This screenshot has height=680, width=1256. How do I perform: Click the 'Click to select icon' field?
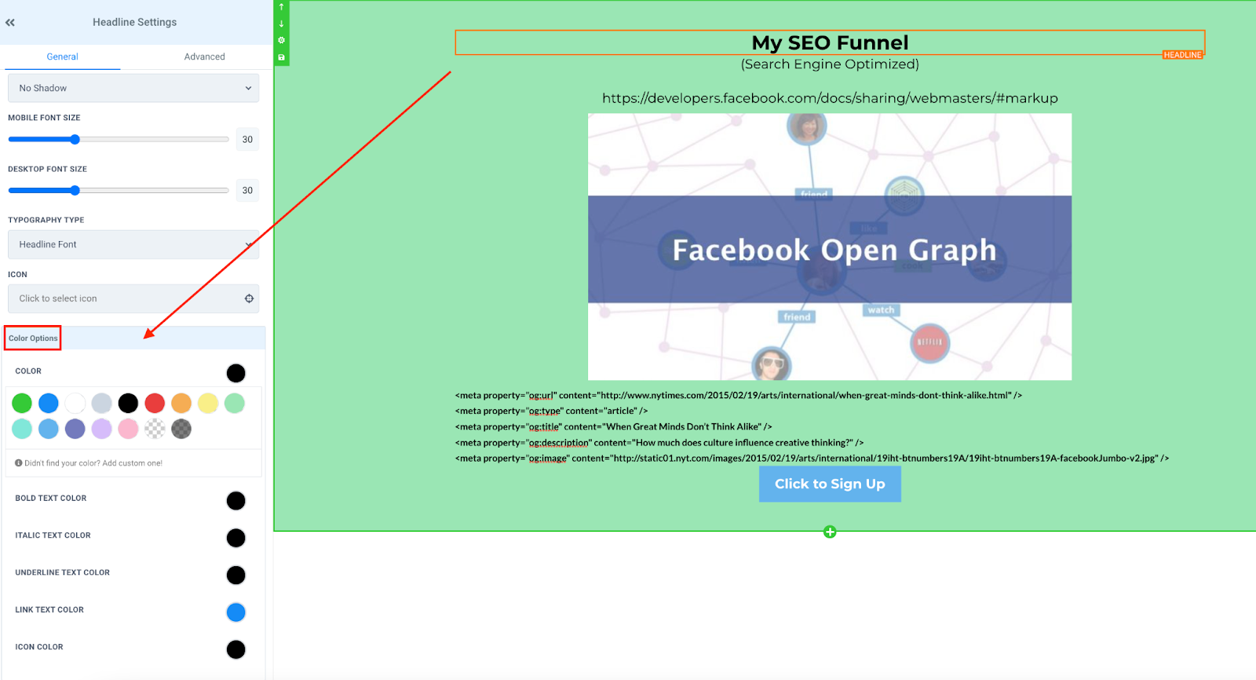(133, 298)
